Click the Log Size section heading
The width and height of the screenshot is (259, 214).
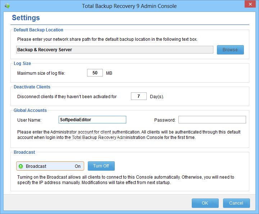coord(22,64)
